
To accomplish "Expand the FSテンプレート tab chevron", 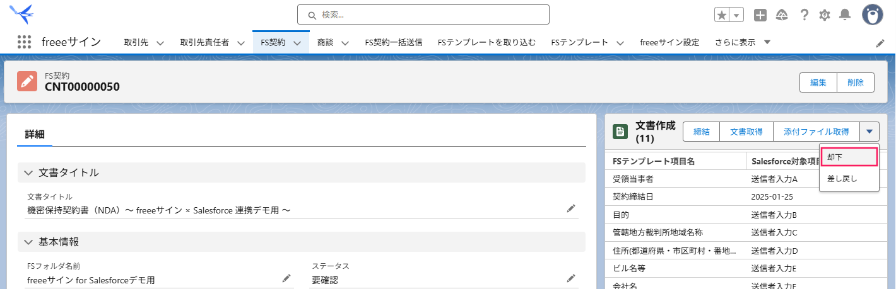I will coord(620,43).
